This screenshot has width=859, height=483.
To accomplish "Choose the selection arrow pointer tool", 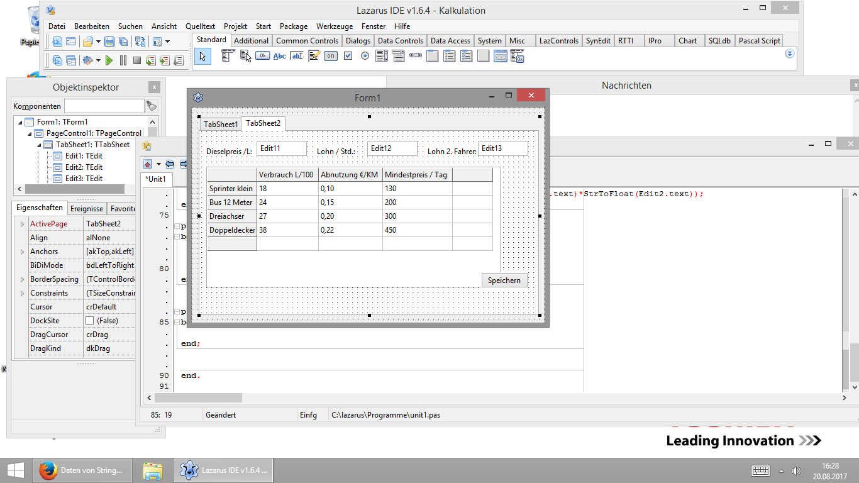I will 202,57.
